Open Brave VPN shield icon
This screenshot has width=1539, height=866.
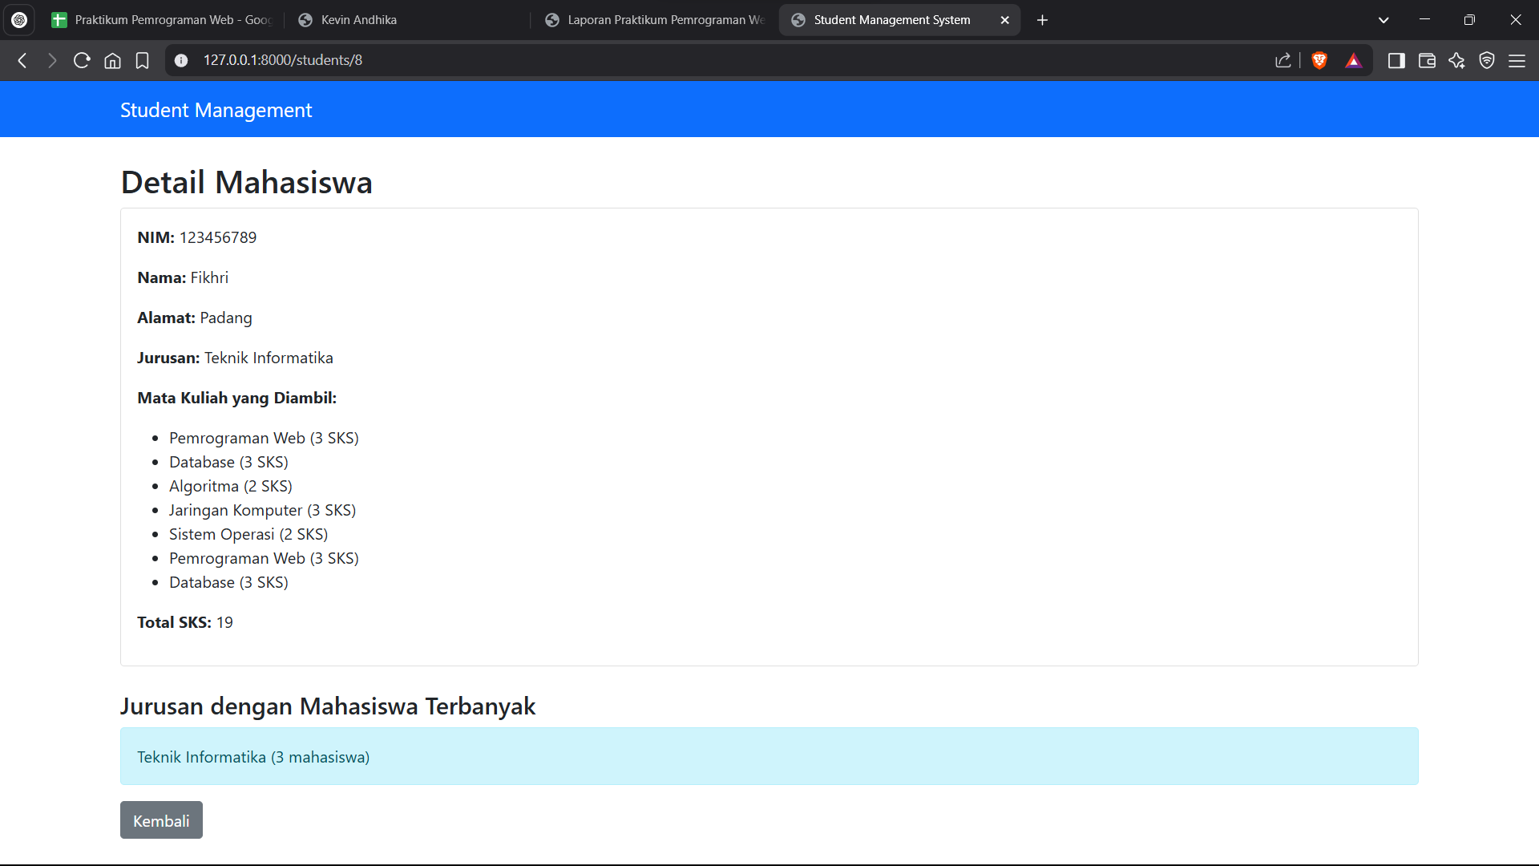(x=1487, y=60)
